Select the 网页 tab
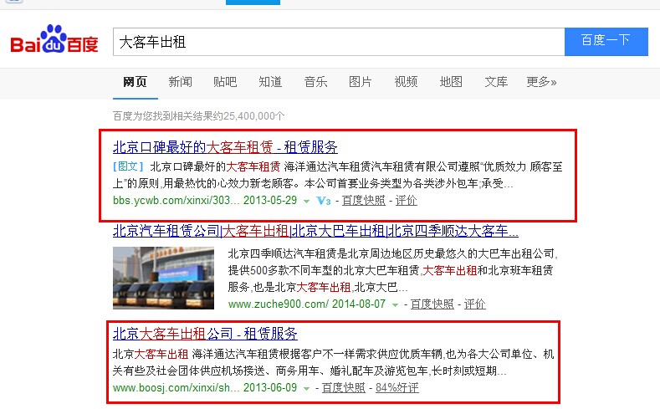This screenshot has width=660, height=409. [136, 82]
